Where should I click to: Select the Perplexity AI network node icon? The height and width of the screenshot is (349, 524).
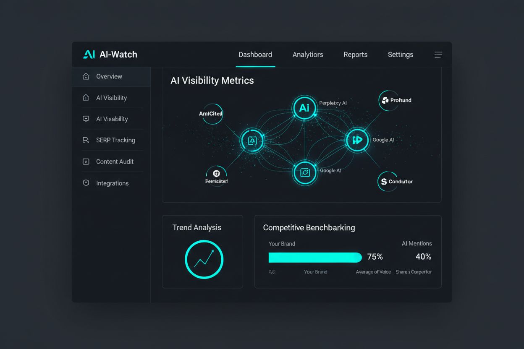305,108
